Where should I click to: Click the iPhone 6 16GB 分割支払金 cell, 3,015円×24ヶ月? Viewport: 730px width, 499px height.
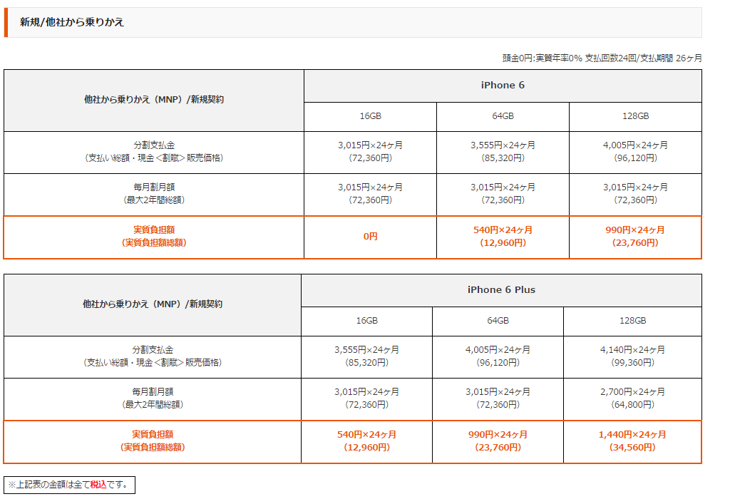371,153
